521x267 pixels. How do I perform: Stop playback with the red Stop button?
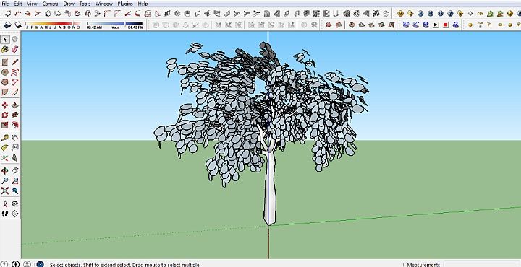[446, 25]
